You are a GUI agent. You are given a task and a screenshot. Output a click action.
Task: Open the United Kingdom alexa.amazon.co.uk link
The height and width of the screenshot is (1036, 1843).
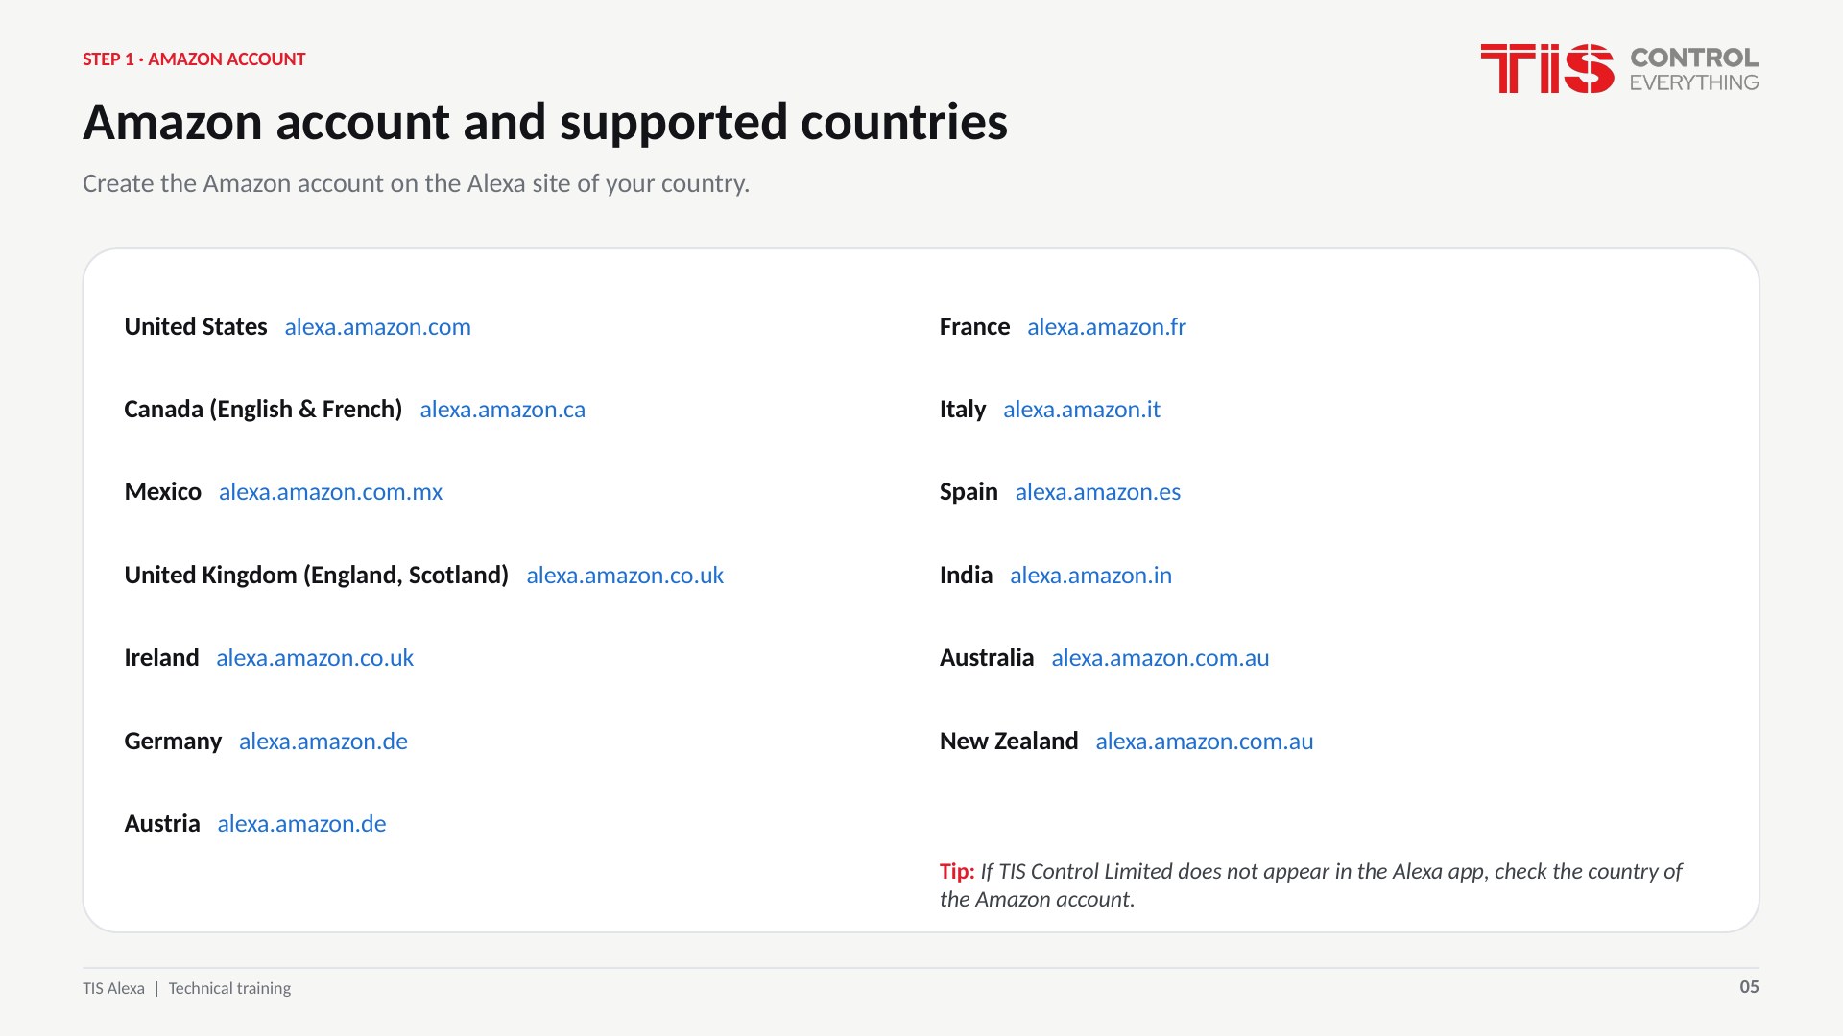pyautogui.click(x=625, y=576)
